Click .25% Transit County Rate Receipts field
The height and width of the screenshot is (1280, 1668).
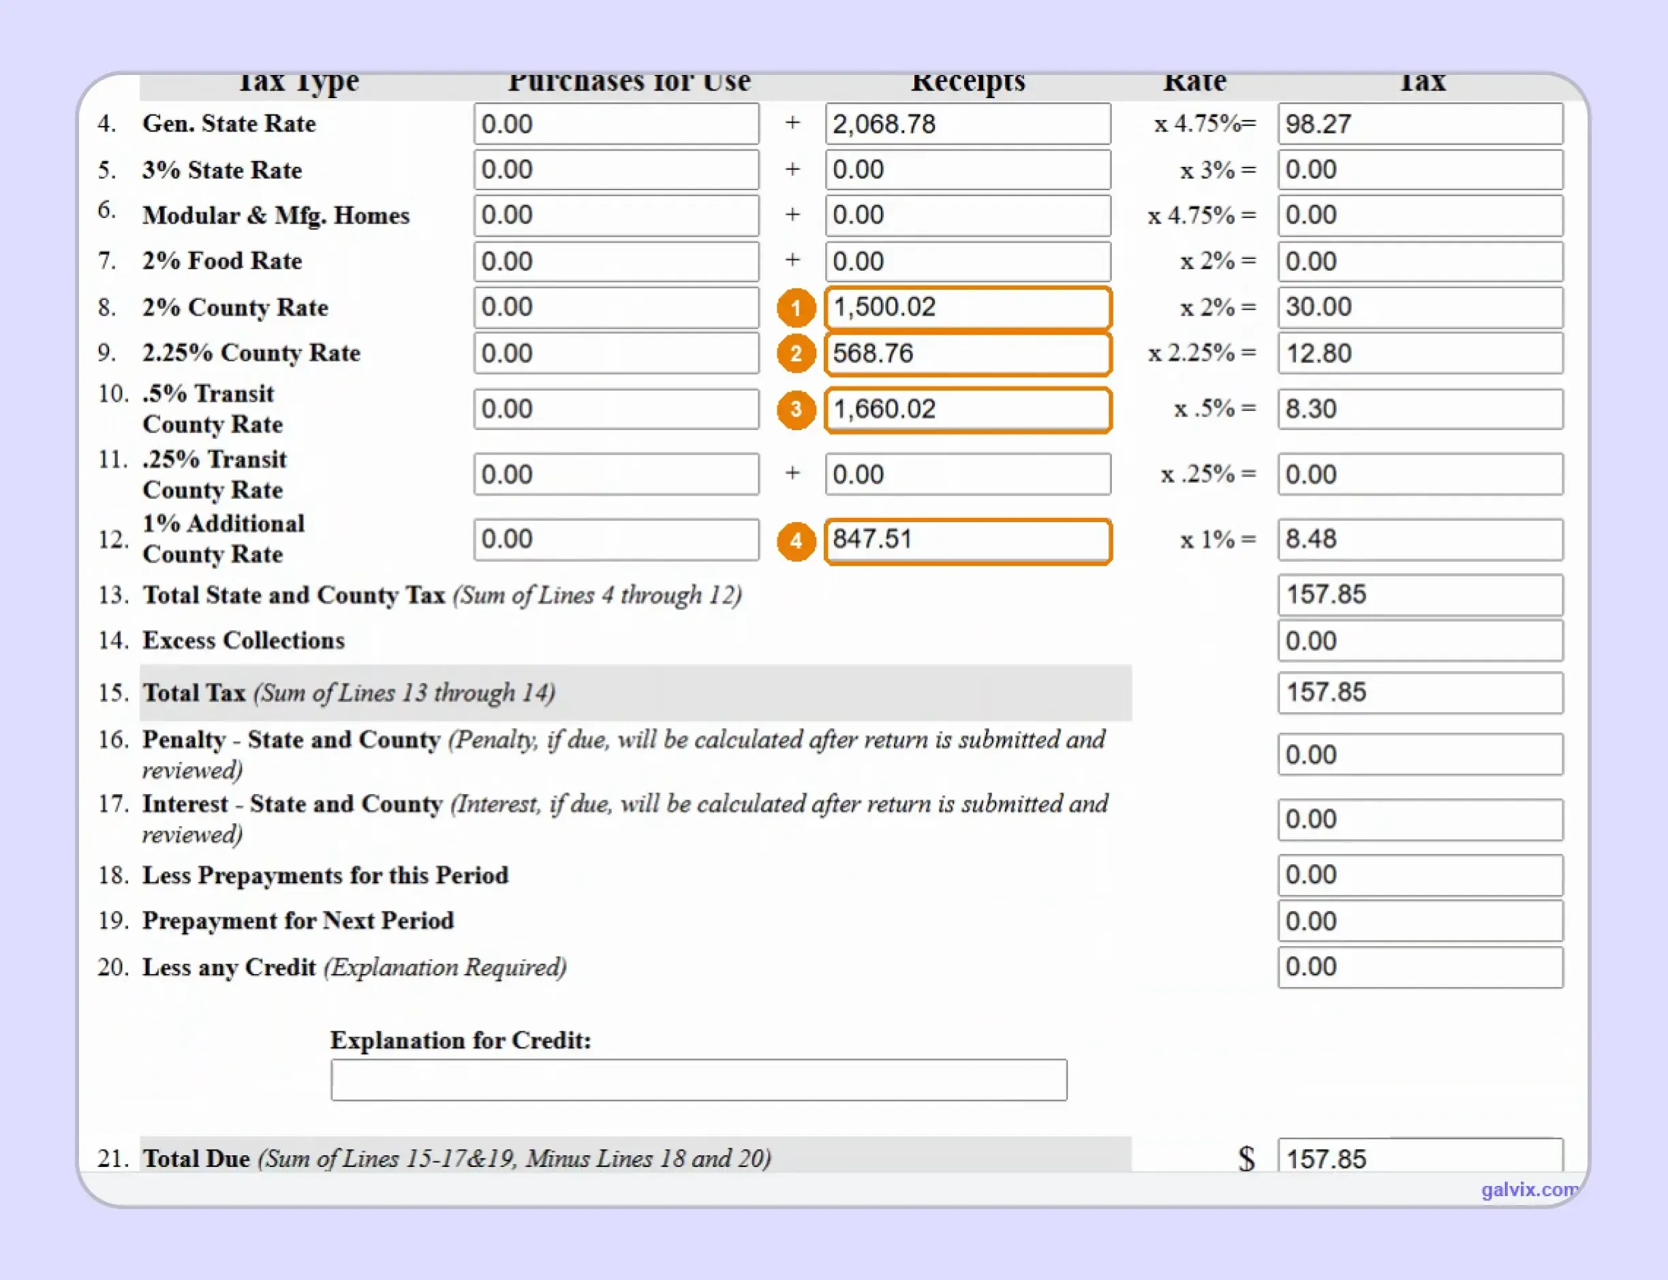point(968,474)
